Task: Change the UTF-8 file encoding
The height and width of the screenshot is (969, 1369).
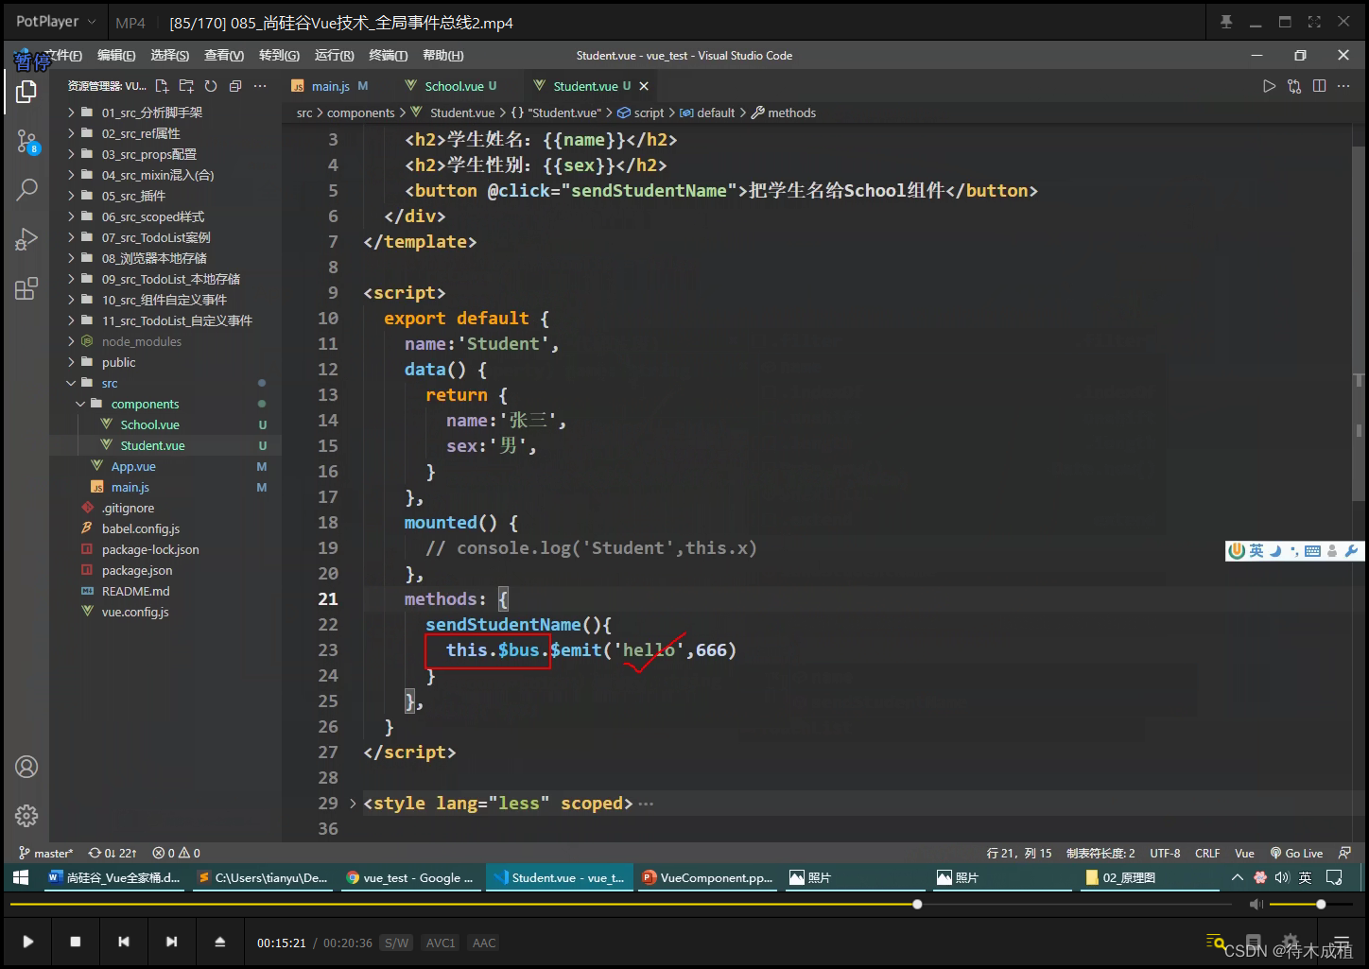Action: [x=1165, y=853]
